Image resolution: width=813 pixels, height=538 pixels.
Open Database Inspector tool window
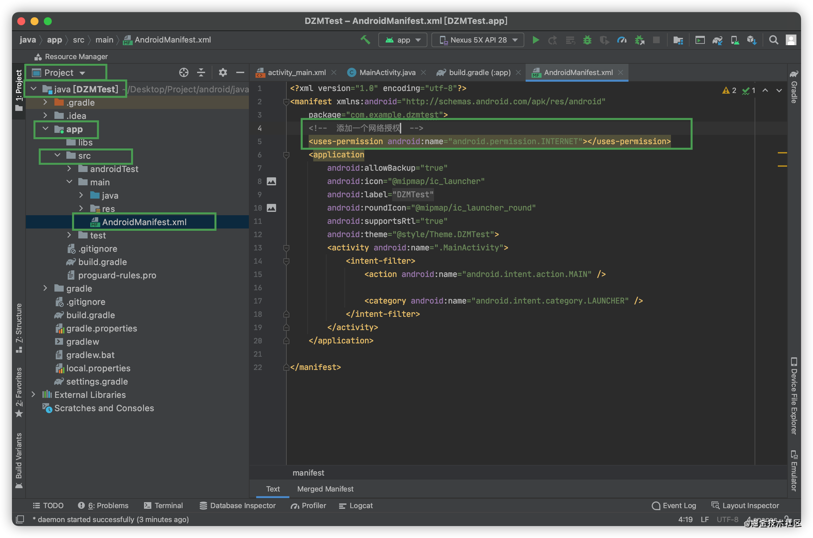click(x=238, y=505)
